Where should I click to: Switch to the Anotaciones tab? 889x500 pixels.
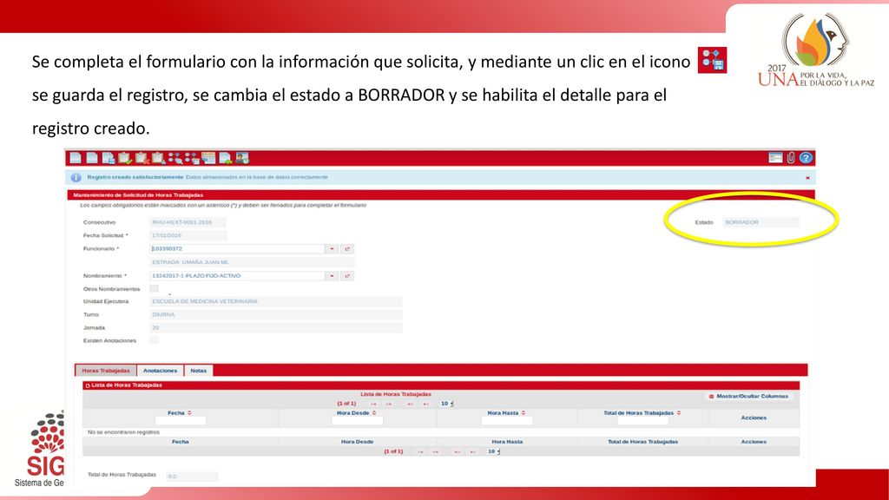(x=161, y=371)
